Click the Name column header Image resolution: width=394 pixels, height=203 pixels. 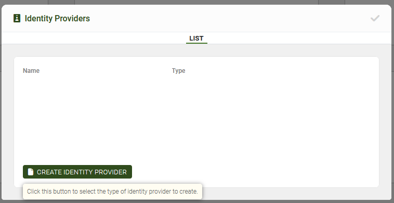[31, 71]
